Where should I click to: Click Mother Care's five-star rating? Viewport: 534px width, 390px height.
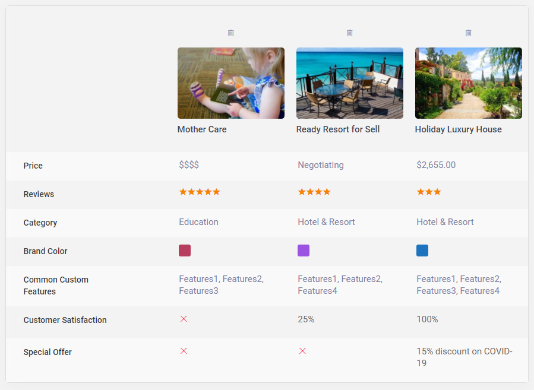(x=200, y=192)
